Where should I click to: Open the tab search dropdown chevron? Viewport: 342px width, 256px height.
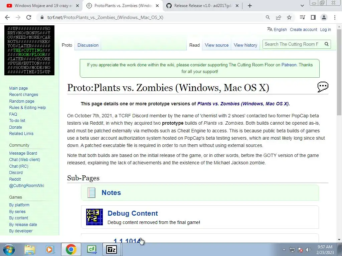click(x=302, y=6)
